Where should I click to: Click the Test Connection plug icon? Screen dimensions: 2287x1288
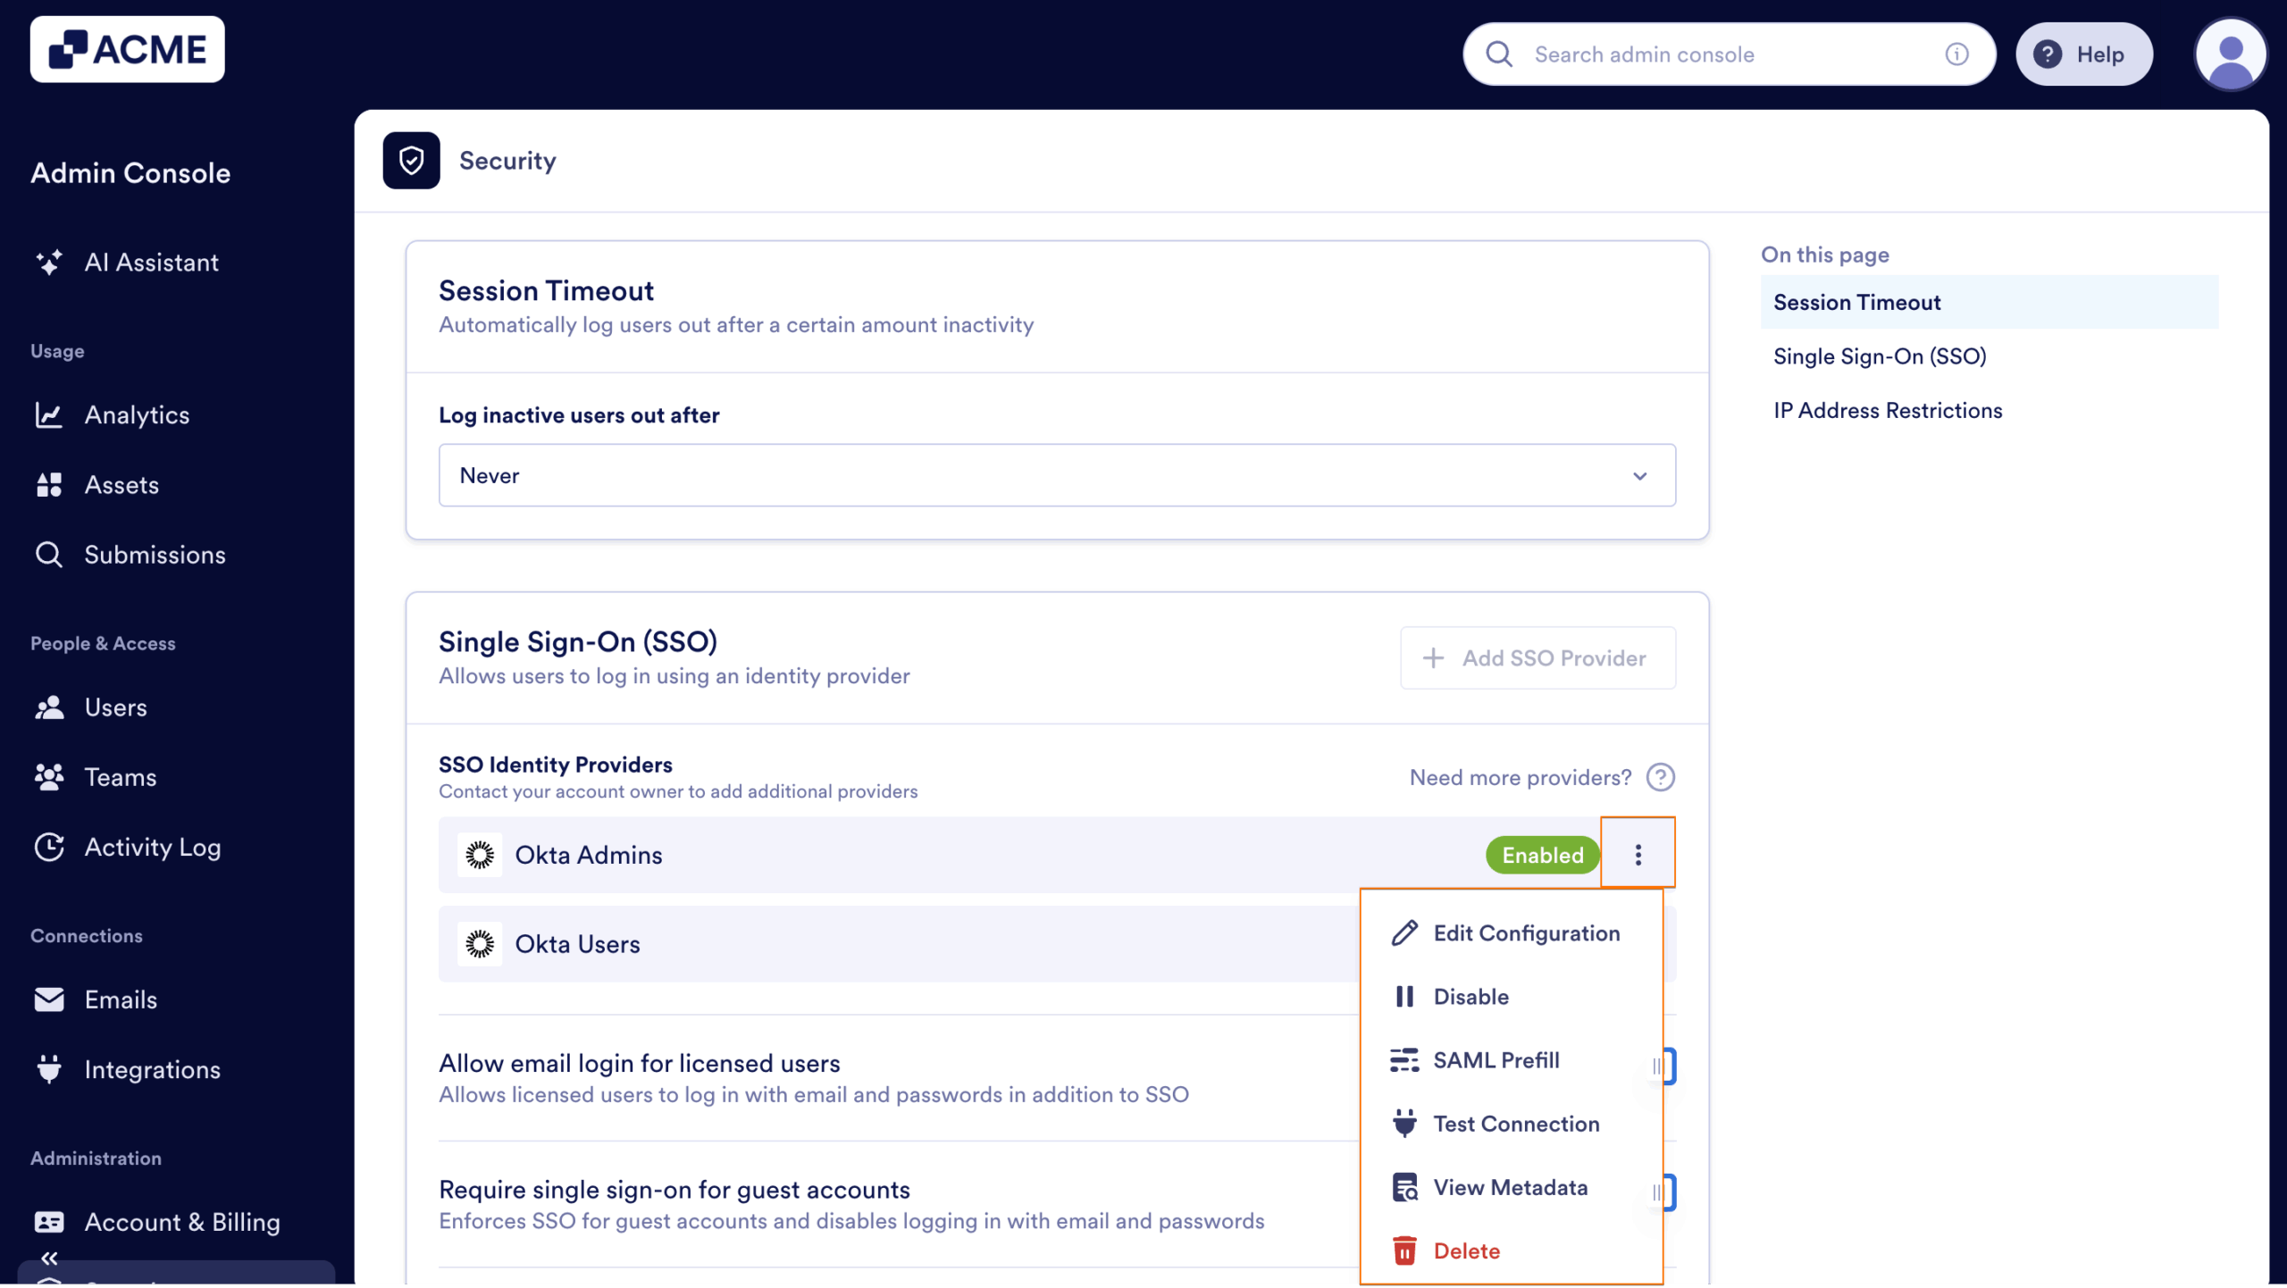[x=1404, y=1124]
